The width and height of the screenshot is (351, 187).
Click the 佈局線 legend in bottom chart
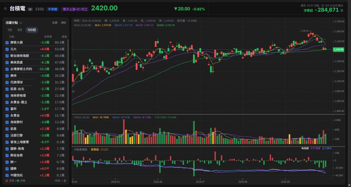click(305, 148)
